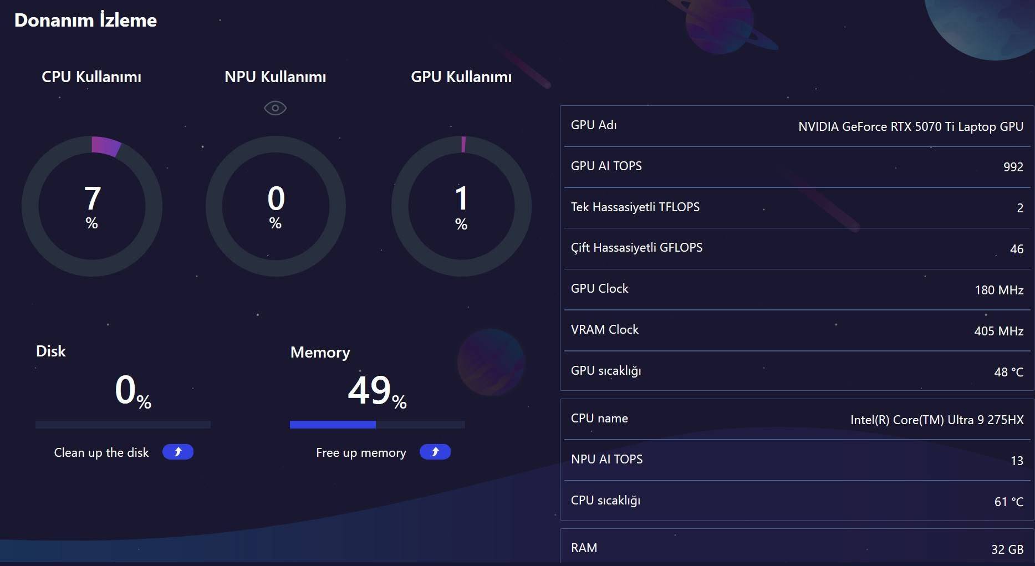
Task: Click the 405 MHz VRAM Clock value
Action: (999, 331)
